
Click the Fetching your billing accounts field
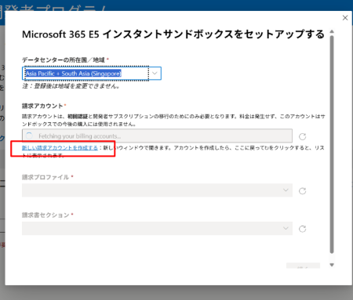(x=157, y=136)
